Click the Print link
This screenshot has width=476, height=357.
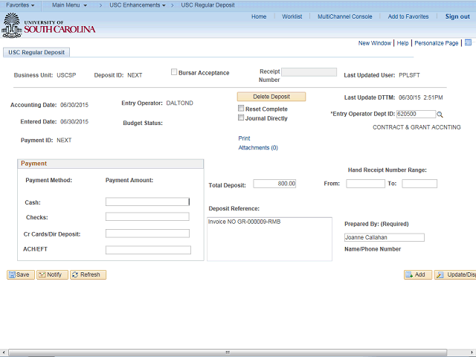(x=244, y=138)
